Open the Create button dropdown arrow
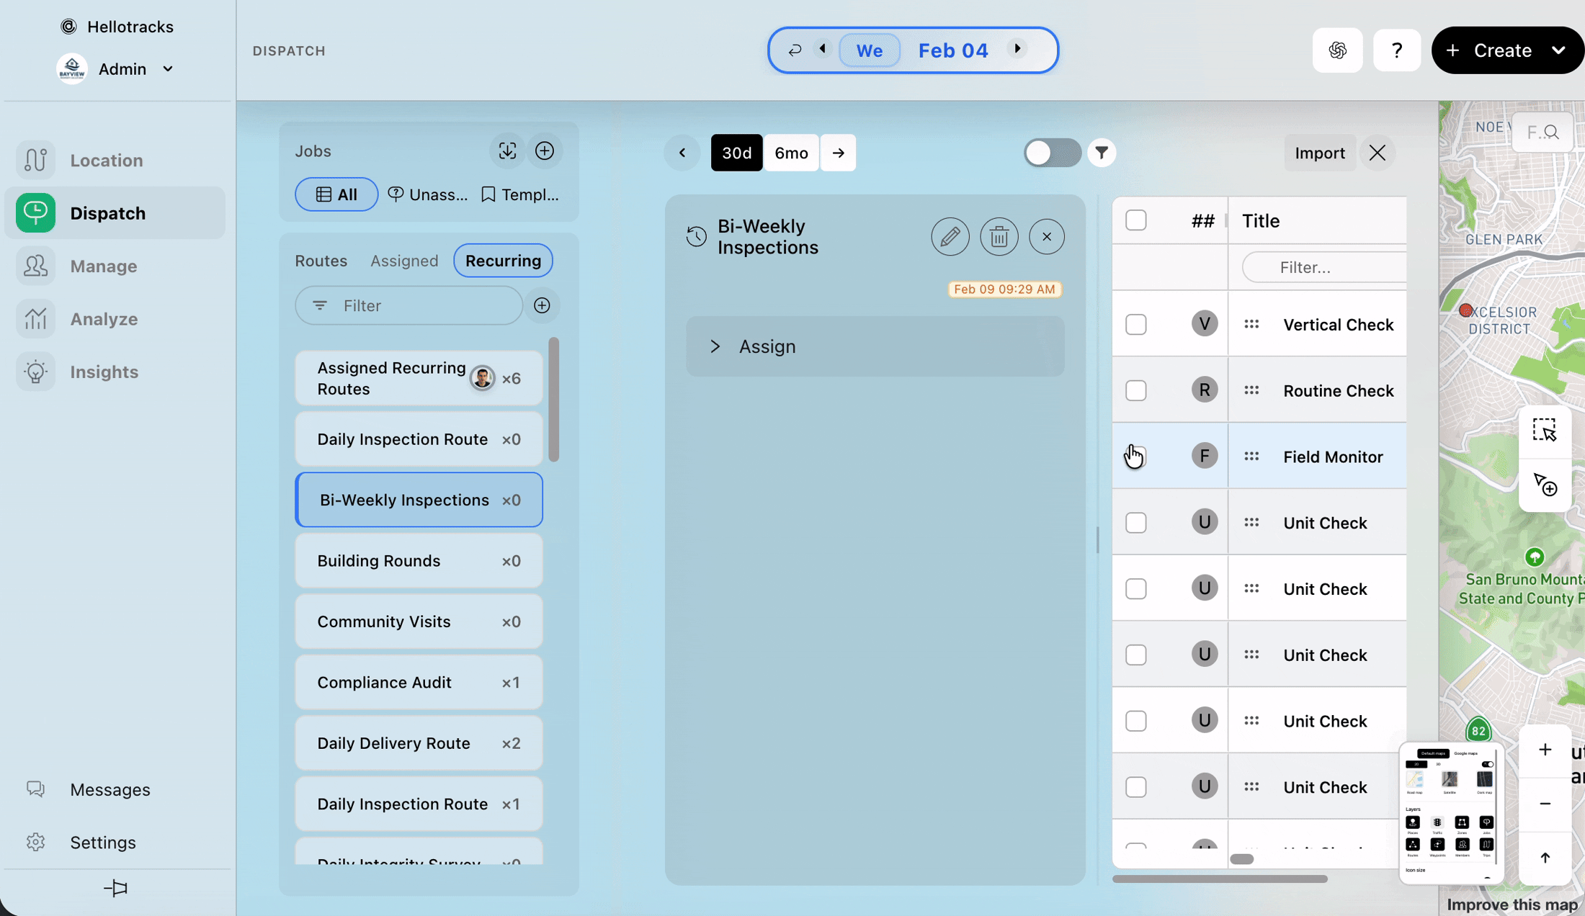Image resolution: width=1585 pixels, height=916 pixels. pos(1558,50)
